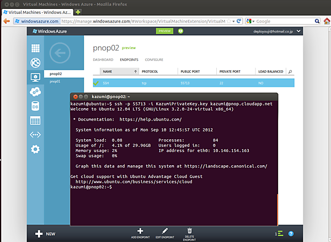331x242 pixels.
Task: Switch to the DASHBOARD tab
Action: tap(103, 60)
